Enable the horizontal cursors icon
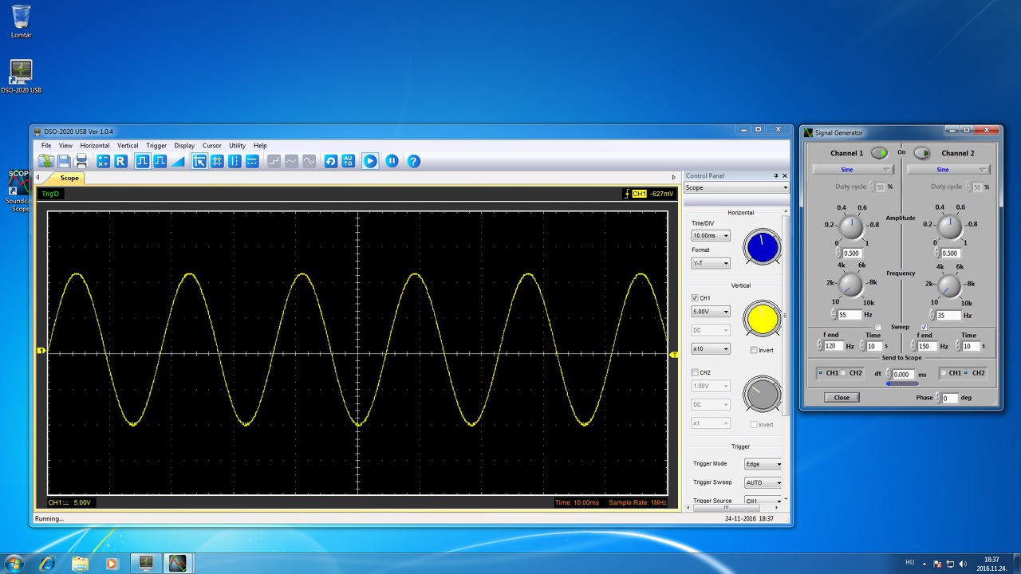 (252, 161)
